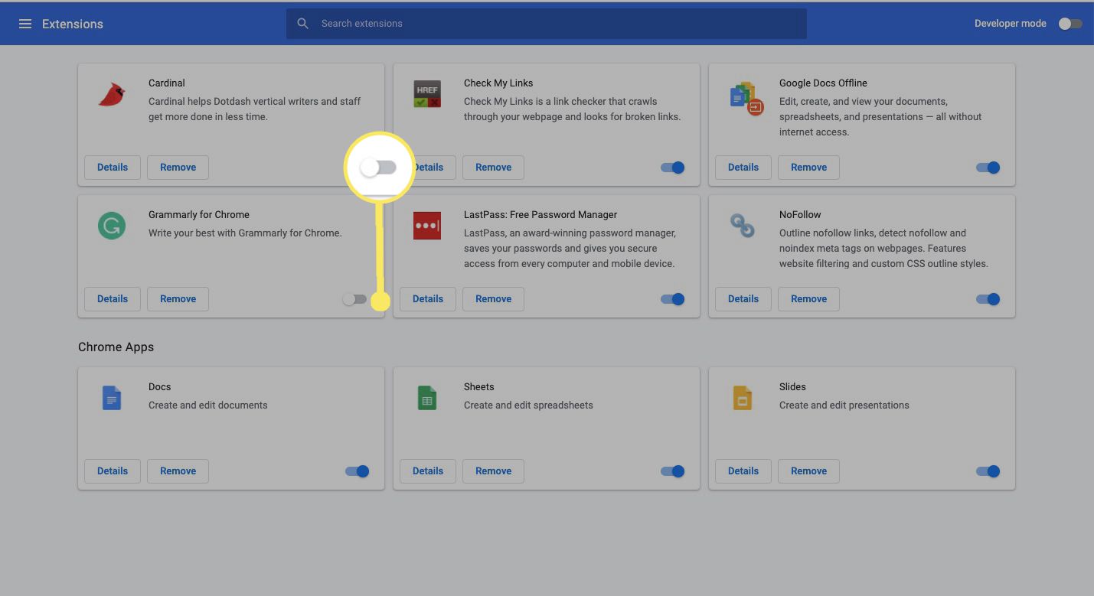Remove the Docs app
1094x596 pixels.
click(x=178, y=471)
